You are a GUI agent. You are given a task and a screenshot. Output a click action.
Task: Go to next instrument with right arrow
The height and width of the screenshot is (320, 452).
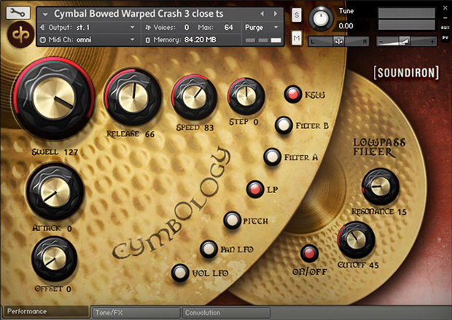coord(276,14)
